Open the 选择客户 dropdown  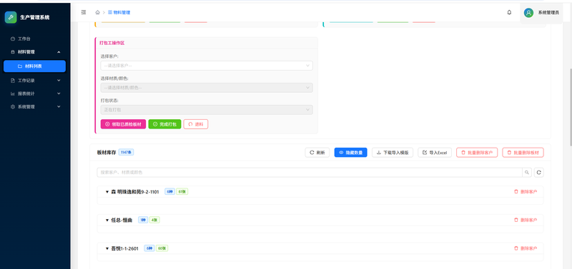(207, 66)
